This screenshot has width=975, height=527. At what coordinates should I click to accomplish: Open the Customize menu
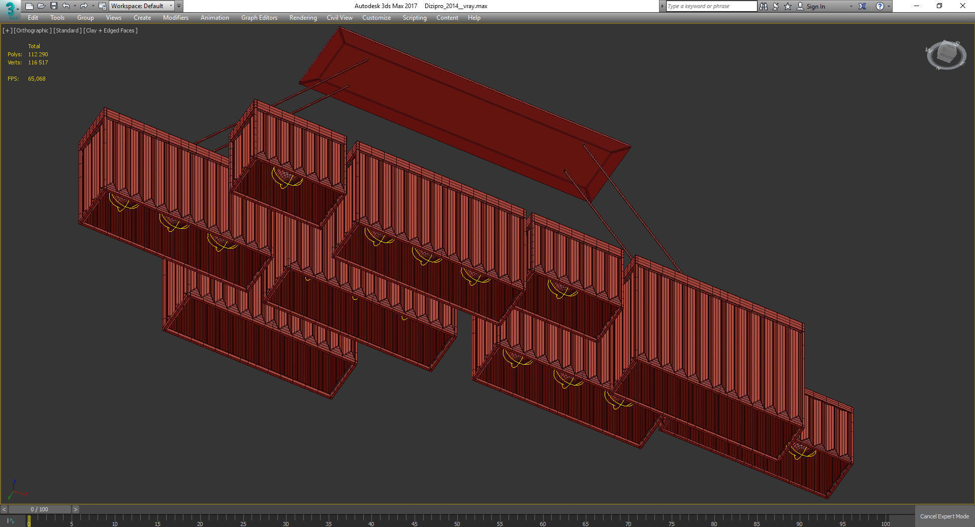pos(376,18)
